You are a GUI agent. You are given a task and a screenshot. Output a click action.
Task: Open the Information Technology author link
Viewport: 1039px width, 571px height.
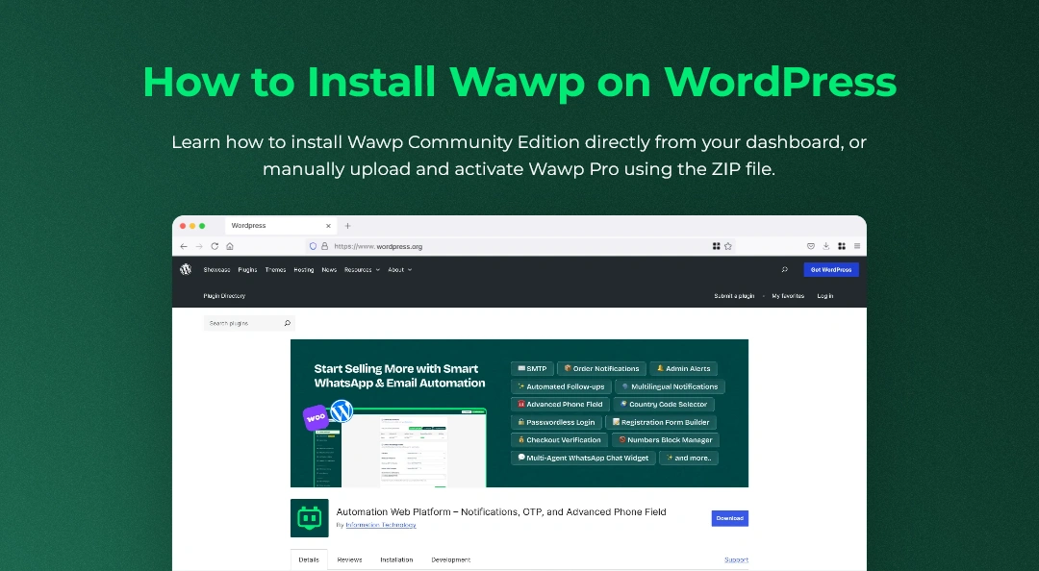click(x=381, y=525)
